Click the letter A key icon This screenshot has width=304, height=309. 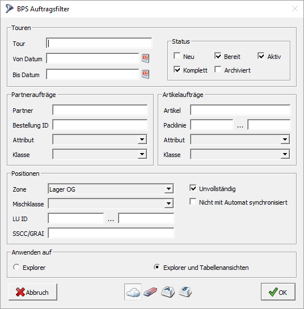(x=168, y=292)
